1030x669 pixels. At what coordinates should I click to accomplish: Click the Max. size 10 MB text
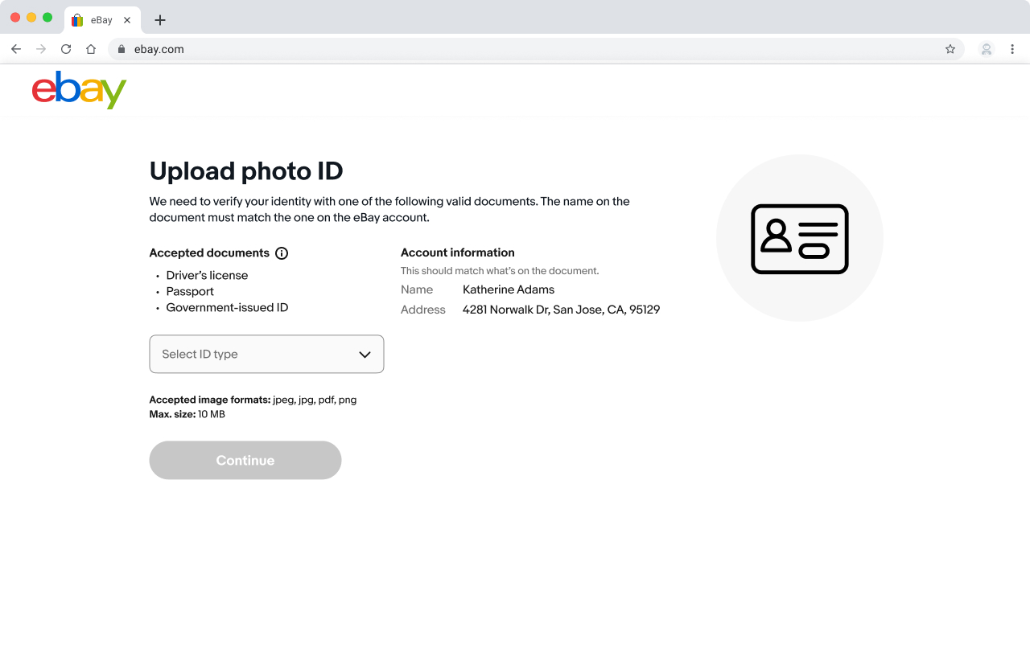[x=187, y=414]
